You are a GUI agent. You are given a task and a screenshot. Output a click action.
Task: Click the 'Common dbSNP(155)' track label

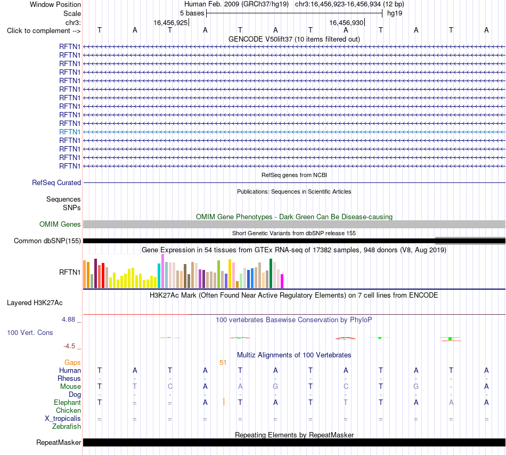[47, 241]
